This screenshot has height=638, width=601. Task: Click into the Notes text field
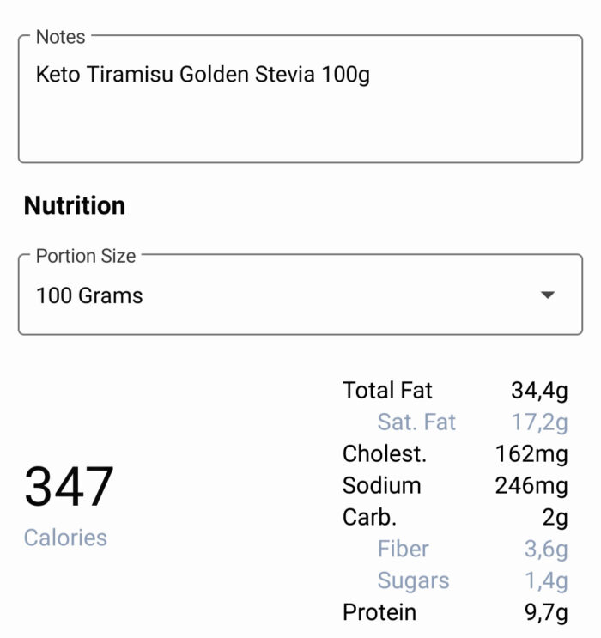[x=300, y=100]
